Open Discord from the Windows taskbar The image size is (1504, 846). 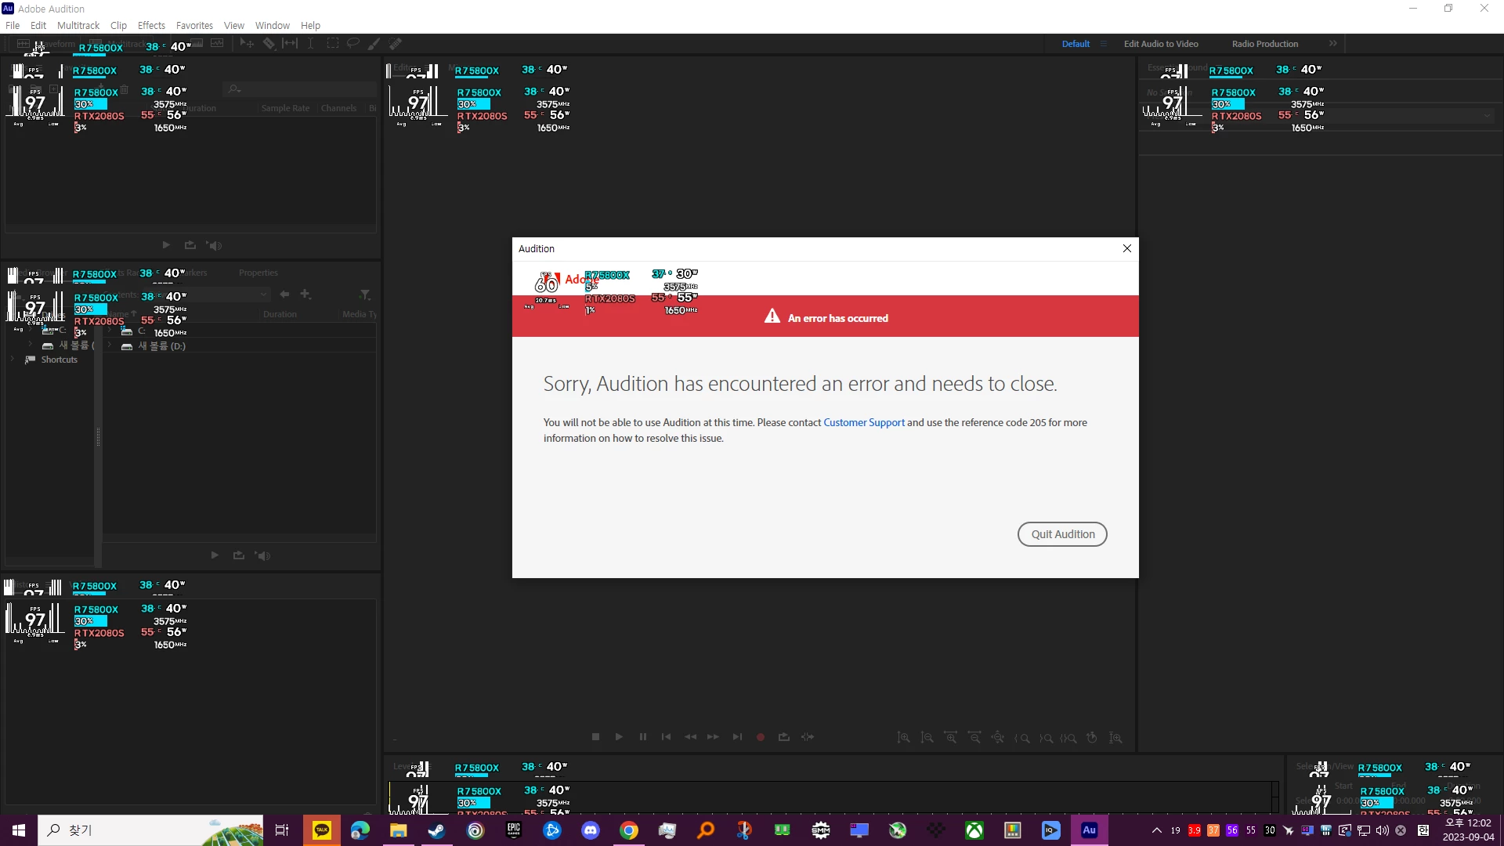pyautogui.click(x=591, y=830)
